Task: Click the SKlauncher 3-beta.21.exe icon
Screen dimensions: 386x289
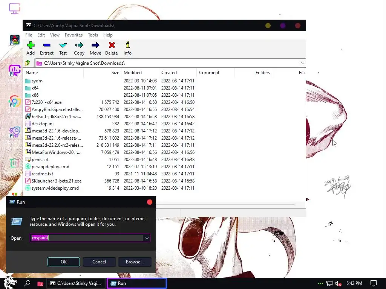Action: click(28, 181)
